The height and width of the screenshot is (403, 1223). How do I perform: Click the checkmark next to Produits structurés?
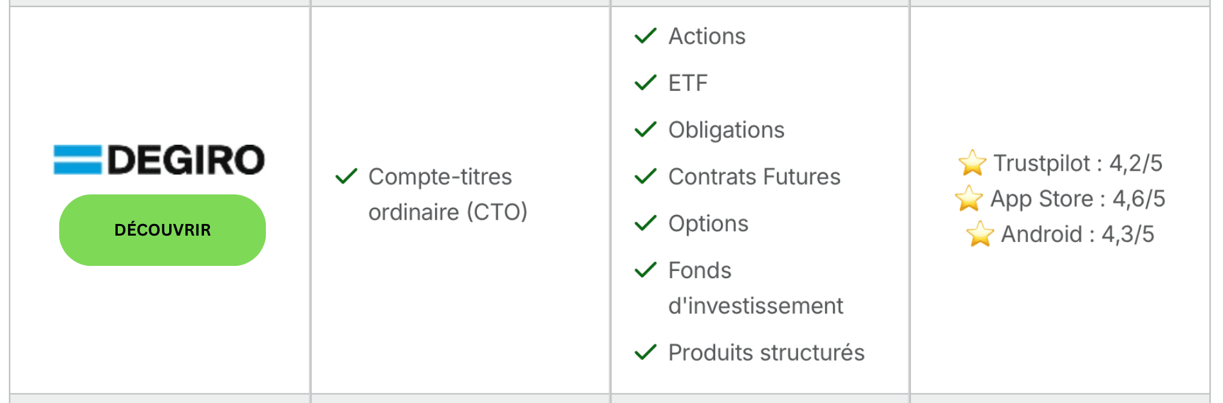click(646, 352)
